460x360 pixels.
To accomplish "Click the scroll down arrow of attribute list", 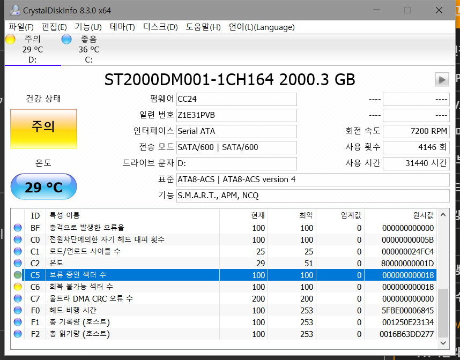I will tap(443, 343).
